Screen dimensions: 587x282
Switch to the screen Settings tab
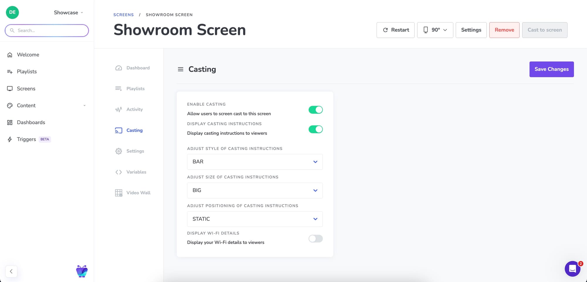135,151
